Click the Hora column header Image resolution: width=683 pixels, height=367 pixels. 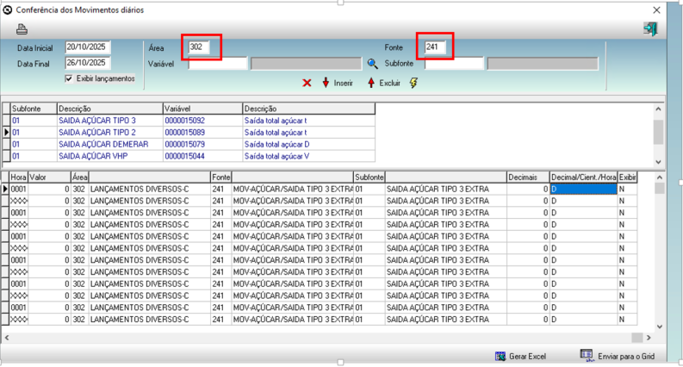click(x=19, y=177)
